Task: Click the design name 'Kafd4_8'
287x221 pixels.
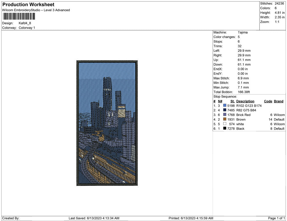Action: click(x=25, y=23)
